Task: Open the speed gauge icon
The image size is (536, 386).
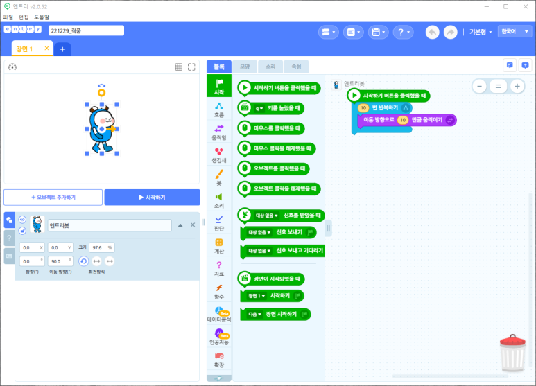Action: tap(12, 67)
